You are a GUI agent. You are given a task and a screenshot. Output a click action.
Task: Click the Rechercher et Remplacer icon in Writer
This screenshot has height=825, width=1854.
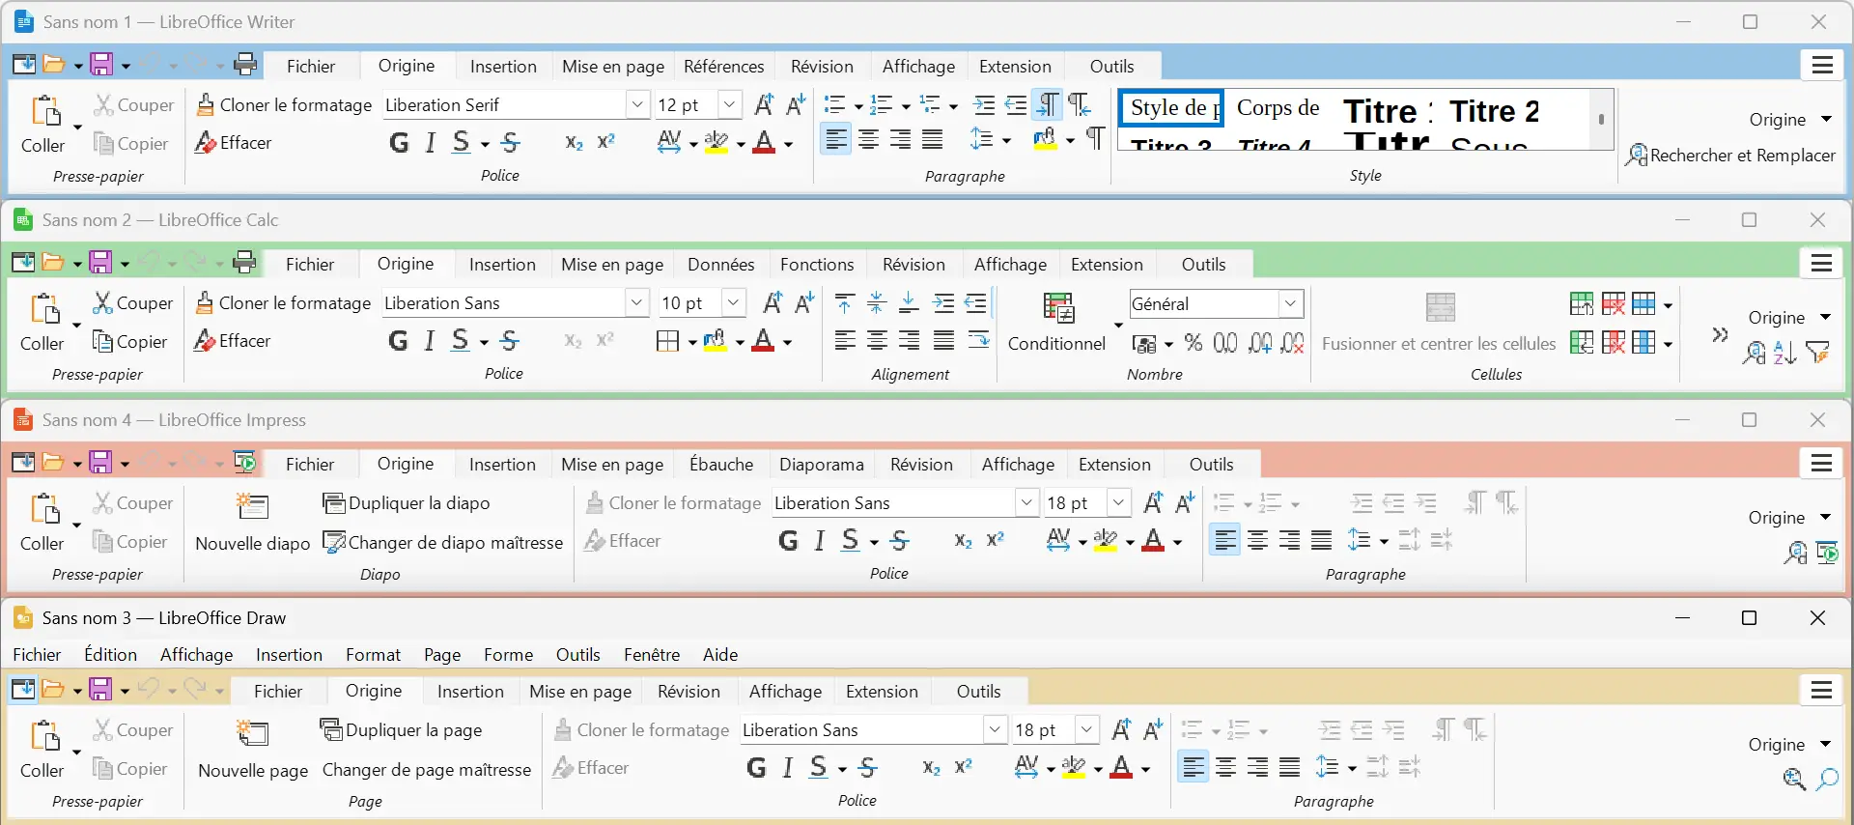pyautogui.click(x=1637, y=155)
